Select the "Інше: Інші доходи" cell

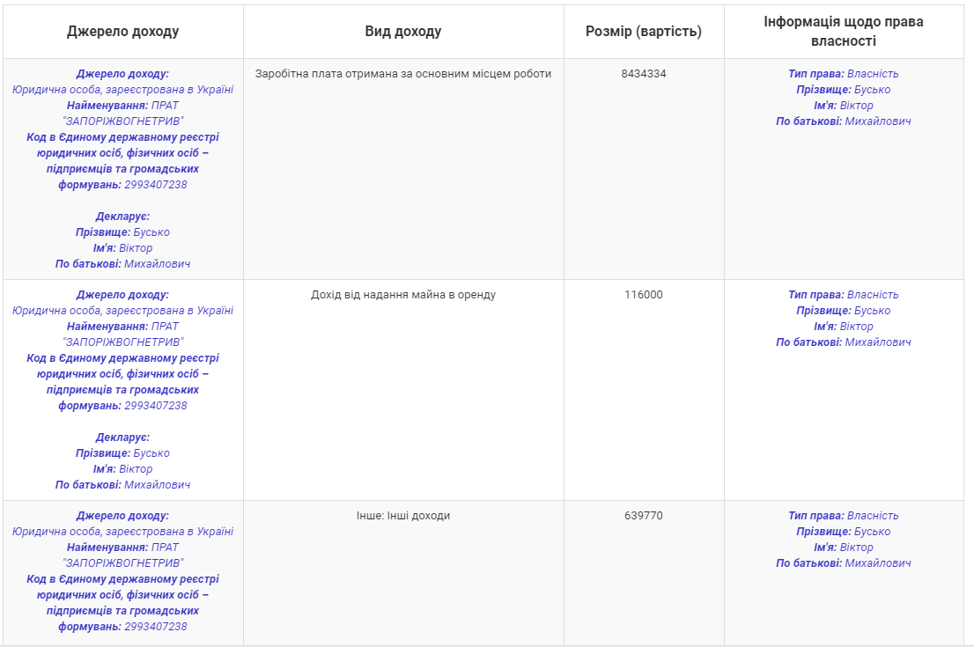[x=403, y=516]
